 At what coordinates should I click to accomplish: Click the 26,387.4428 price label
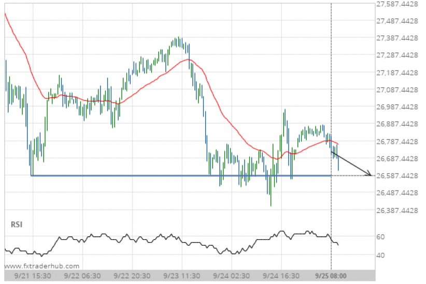tap(397, 210)
